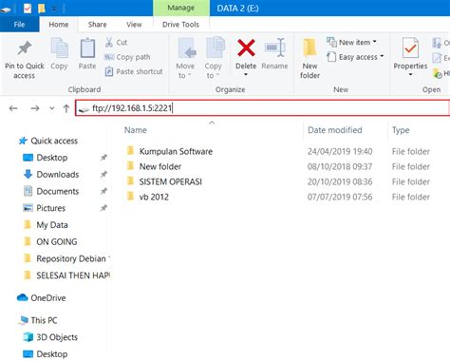The height and width of the screenshot is (361, 450).
Task: Click the quick access toolbar properties icon
Action: point(28,9)
